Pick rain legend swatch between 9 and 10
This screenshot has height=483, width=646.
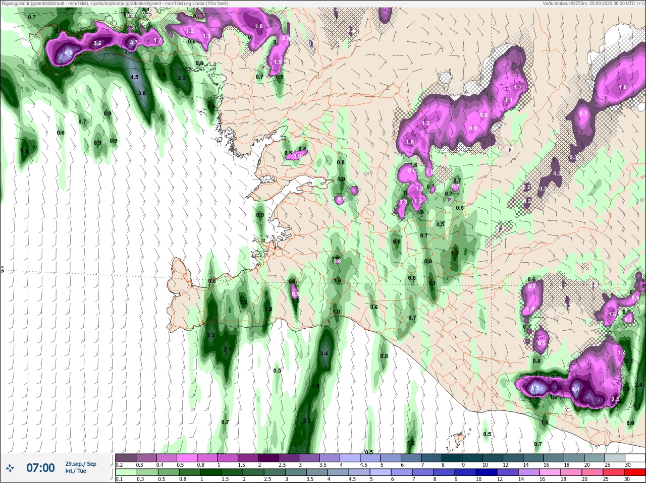(x=465, y=472)
